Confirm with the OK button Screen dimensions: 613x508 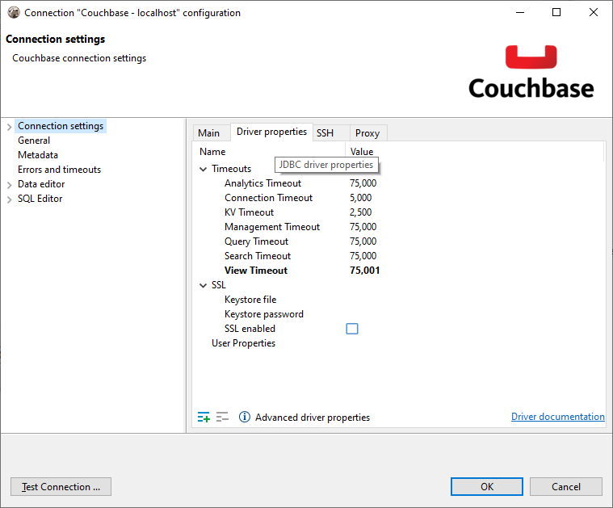coord(487,486)
